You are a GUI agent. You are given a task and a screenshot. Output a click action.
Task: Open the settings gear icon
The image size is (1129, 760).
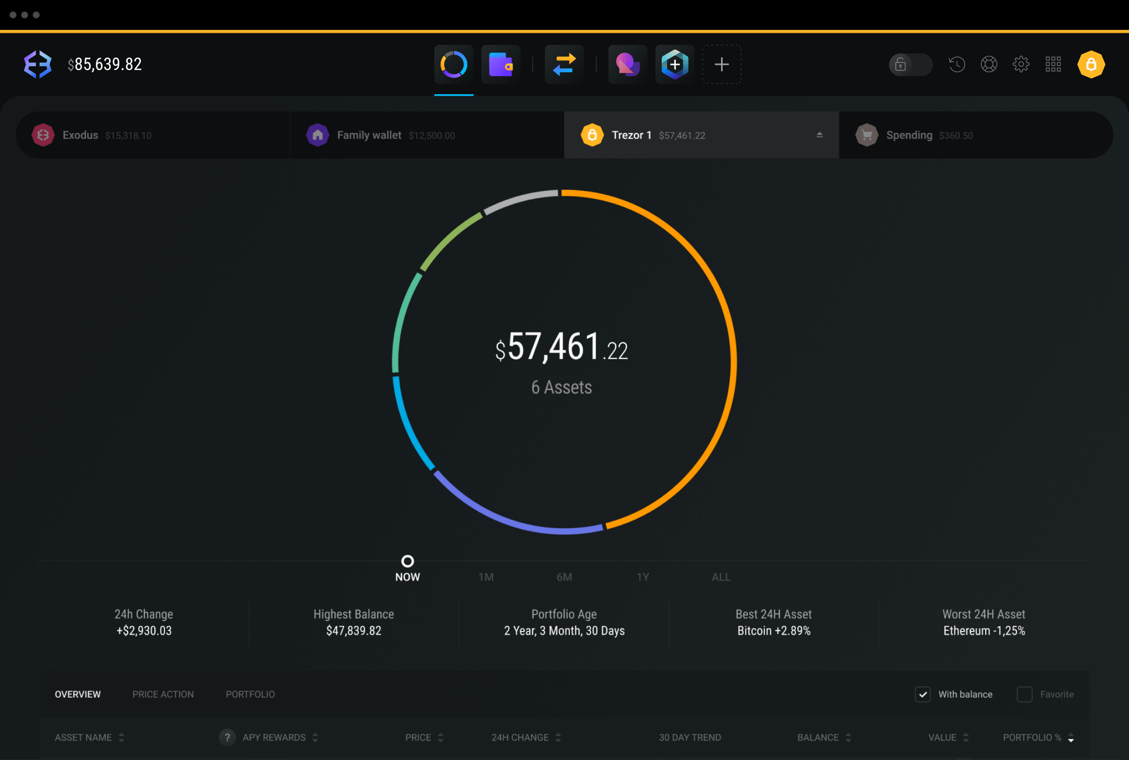point(1021,64)
